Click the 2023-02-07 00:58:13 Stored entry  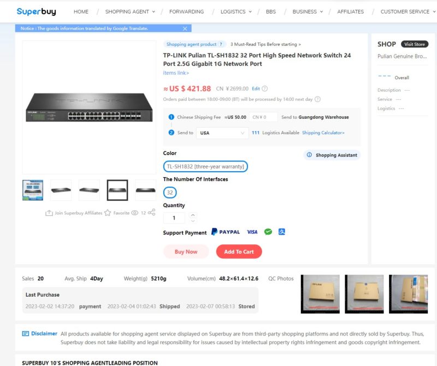pyautogui.click(x=221, y=306)
